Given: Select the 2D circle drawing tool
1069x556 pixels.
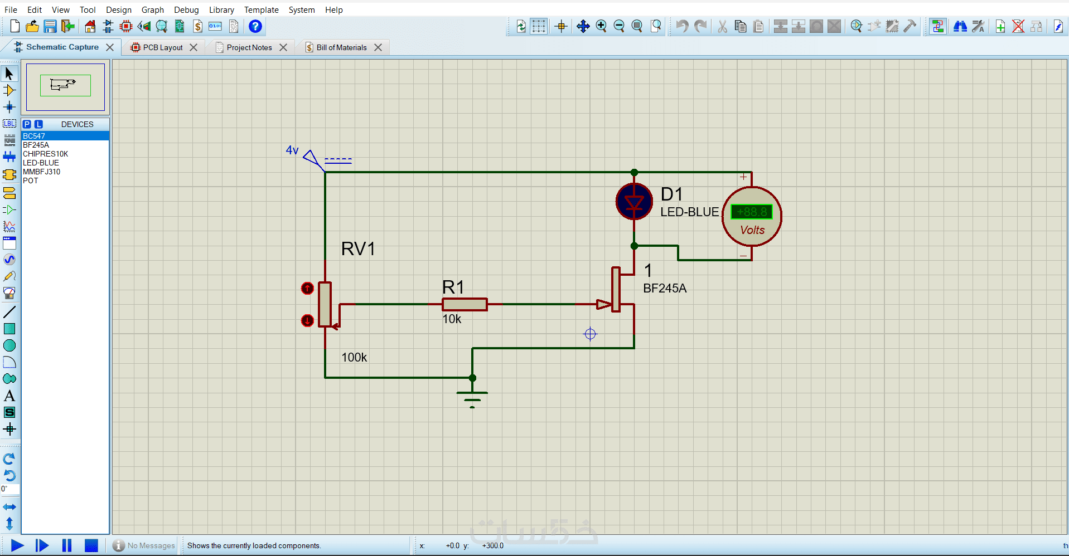Looking at the screenshot, I should point(9,345).
